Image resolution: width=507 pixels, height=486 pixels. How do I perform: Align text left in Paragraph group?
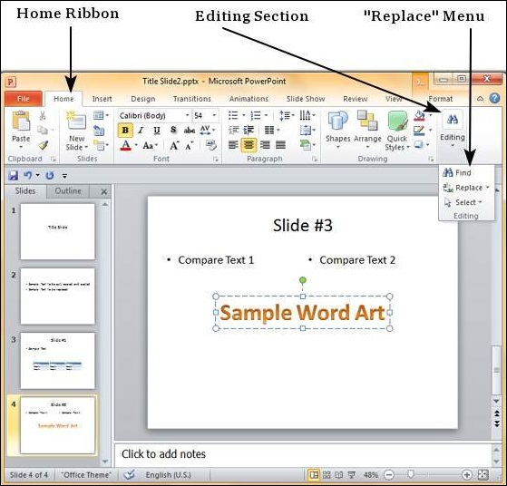click(233, 144)
